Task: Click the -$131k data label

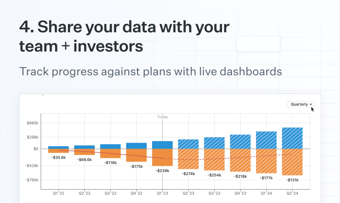Action: point(292,180)
